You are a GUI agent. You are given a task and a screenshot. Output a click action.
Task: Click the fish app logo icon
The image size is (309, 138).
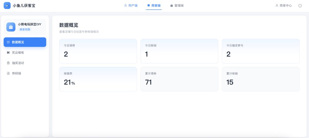click(x=7, y=5)
